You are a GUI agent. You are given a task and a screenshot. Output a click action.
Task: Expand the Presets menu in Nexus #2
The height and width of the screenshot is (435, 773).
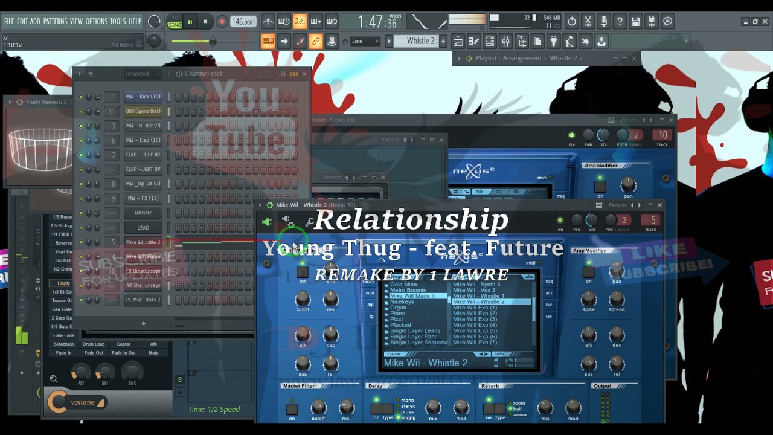(617, 205)
